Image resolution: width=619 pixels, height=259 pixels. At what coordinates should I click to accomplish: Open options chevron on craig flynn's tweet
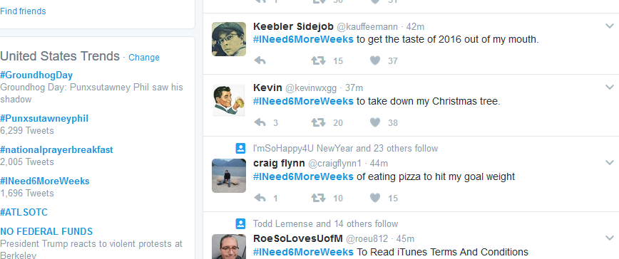(610, 162)
